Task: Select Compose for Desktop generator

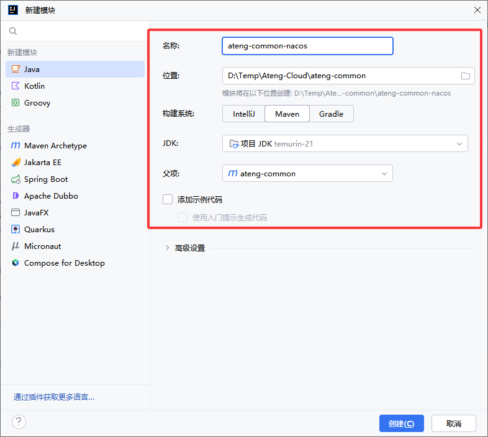Action: coord(64,263)
